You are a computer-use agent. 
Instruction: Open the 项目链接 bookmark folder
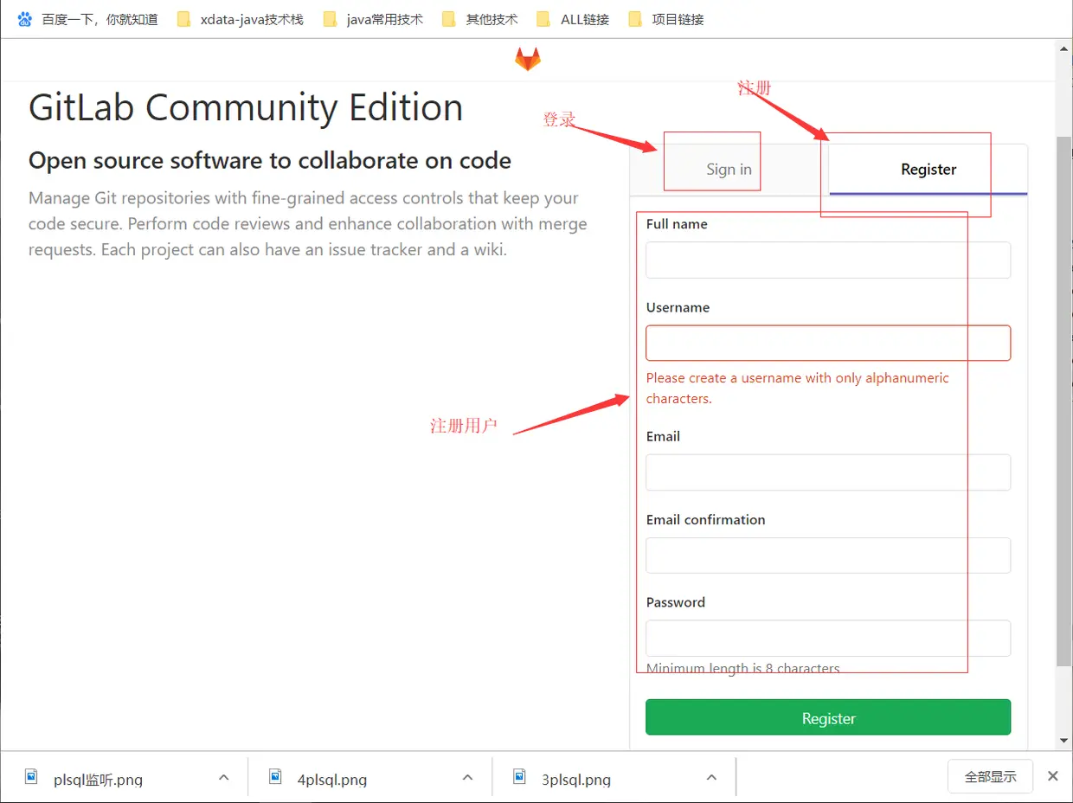tap(665, 19)
